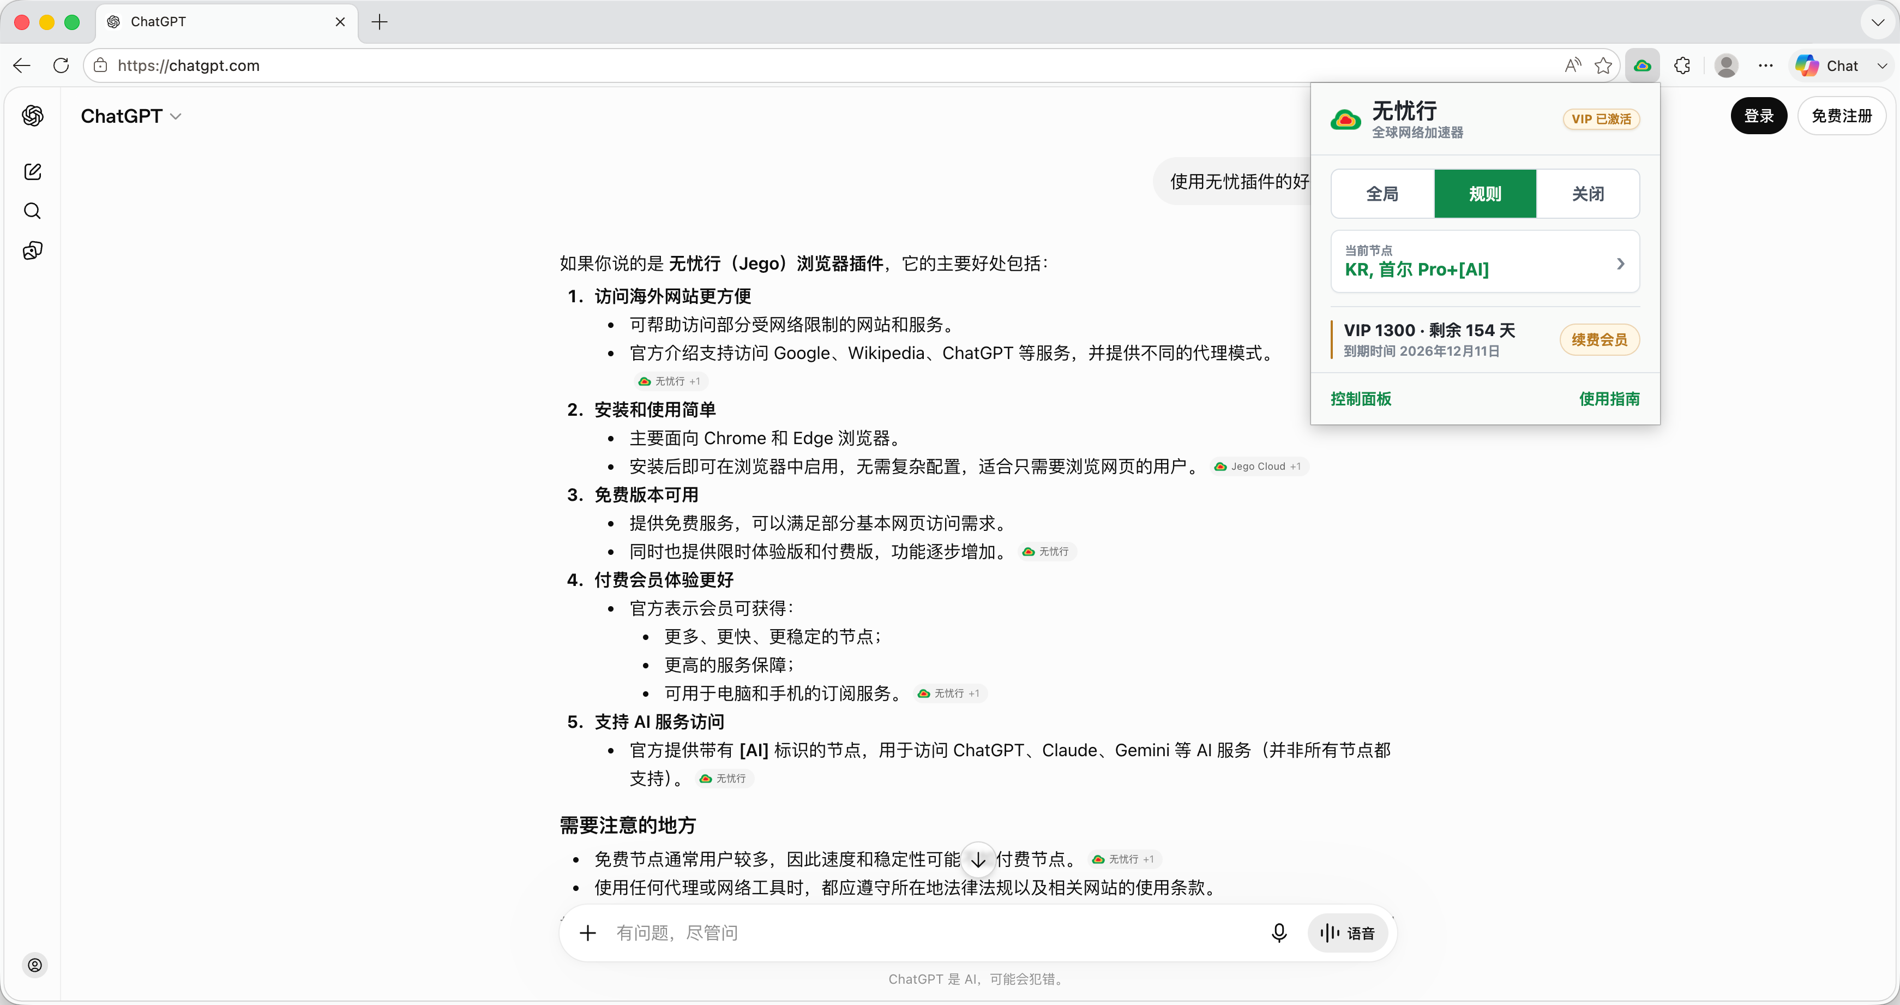The width and height of the screenshot is (1900, 1005).
Task: Open the browser profile avatar
Action: point(1726,65)
